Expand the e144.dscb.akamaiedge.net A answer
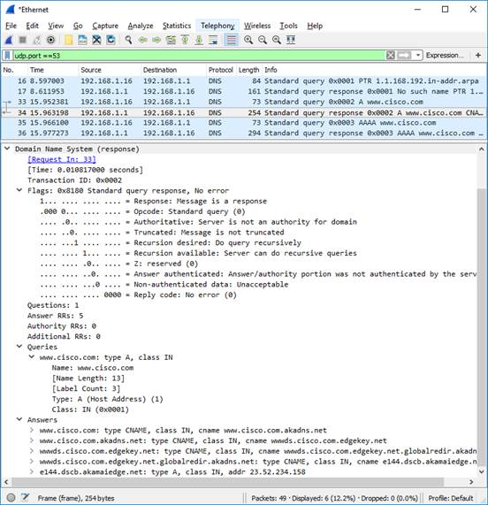 [32, 471]
